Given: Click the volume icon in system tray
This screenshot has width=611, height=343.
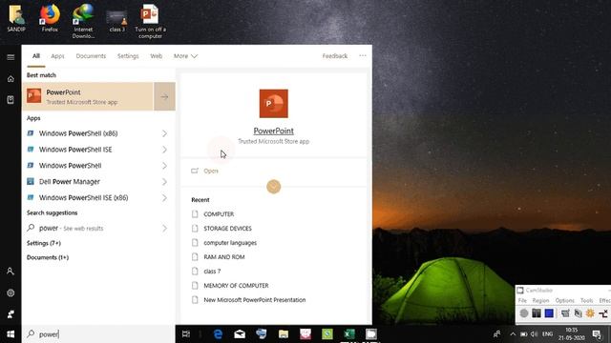Looking at the screenshot, I should (535, 334).
